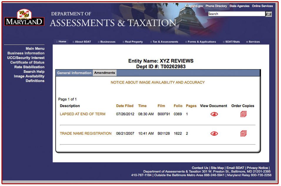
Task: Select the Amendments tab
Action: [104, 73]
